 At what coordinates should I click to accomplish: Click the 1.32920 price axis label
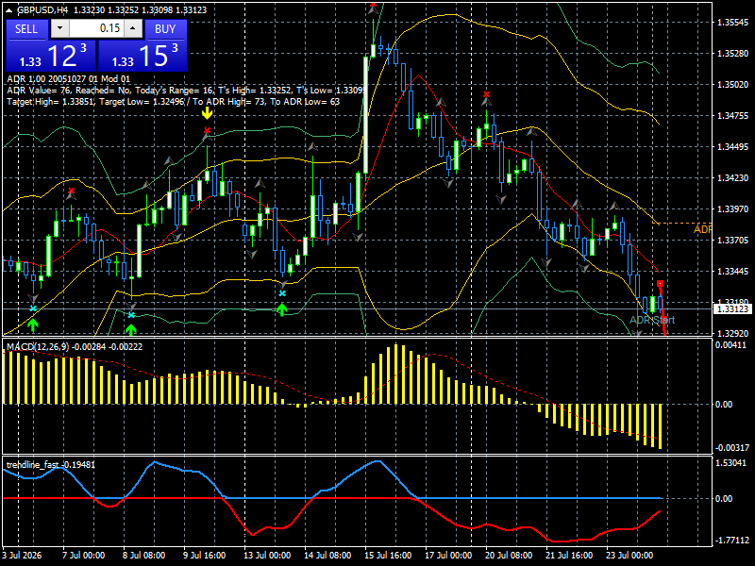coord(733,333)
